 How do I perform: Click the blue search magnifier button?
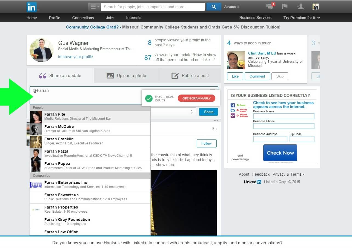214,7
